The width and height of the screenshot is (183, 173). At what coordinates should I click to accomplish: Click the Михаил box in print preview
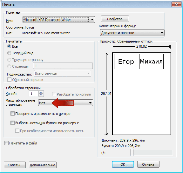click(151, 62)
